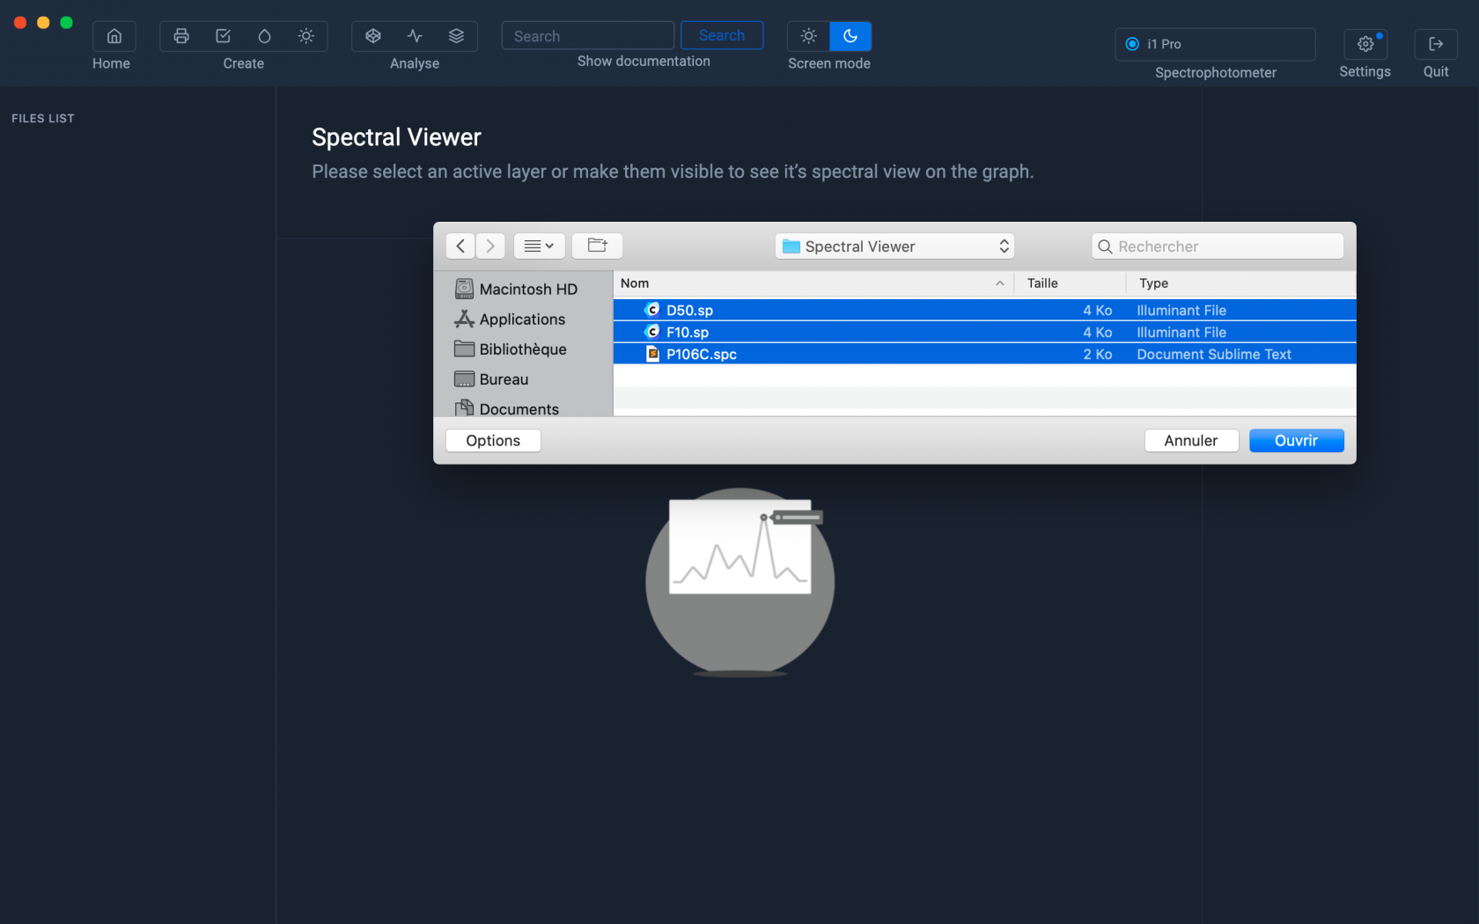Select Macintosh HD in sidebar
1479x924 pixels.
tap(516, 289)
